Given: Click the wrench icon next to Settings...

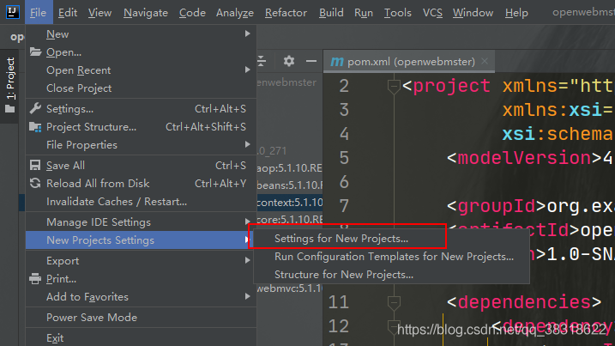Looking at the screenshot, I should coord(35,108).
